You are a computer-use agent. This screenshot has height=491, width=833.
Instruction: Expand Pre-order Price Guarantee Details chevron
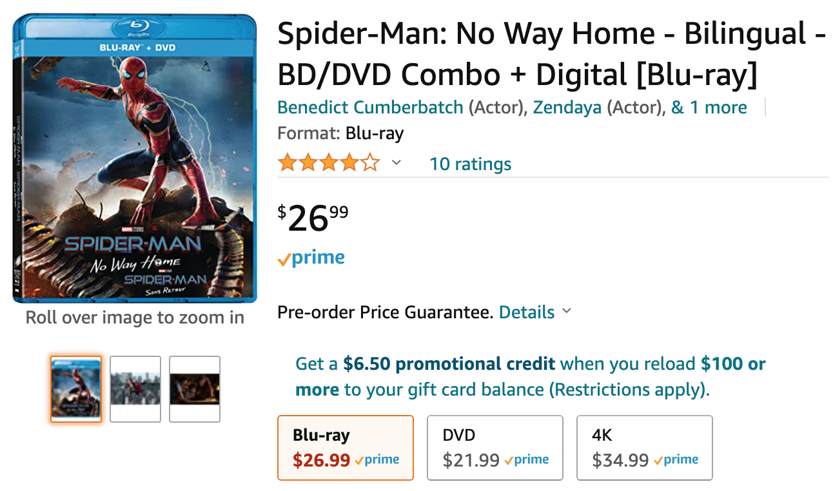click(x=567, y=312)
